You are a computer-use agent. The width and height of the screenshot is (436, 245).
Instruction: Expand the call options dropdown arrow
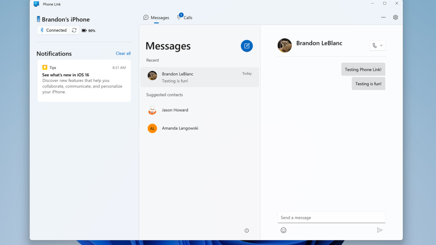coord(381,46)
